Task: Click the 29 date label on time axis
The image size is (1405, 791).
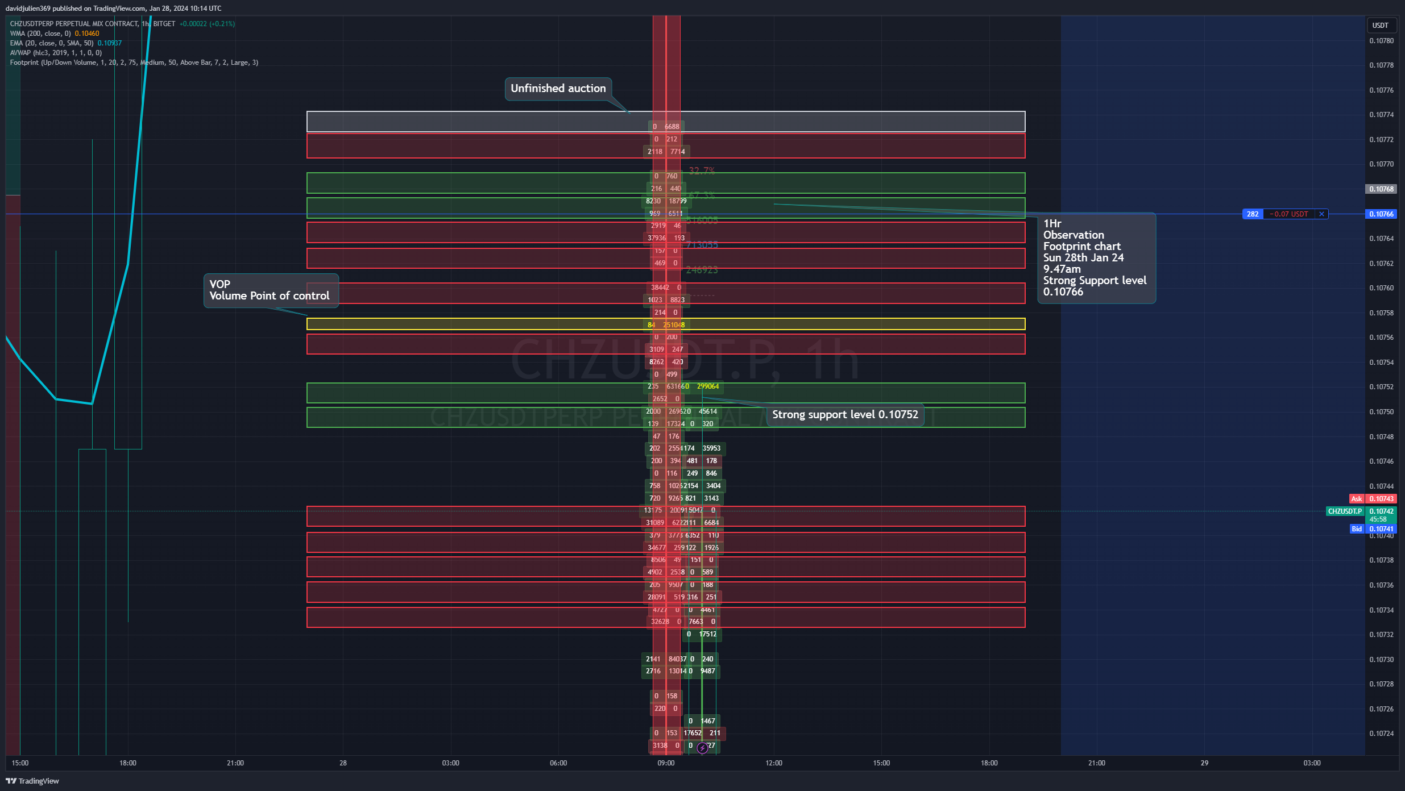Action: (1204, 763)
